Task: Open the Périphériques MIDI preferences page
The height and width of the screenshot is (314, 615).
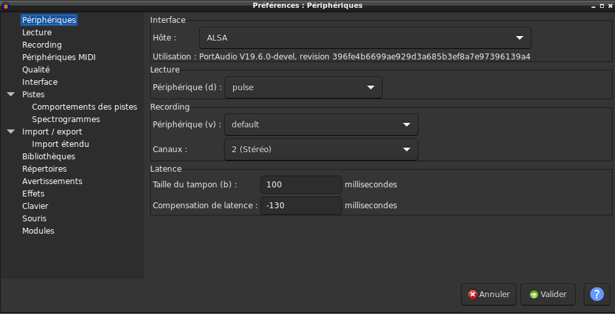Action: [x=59, y=57]
